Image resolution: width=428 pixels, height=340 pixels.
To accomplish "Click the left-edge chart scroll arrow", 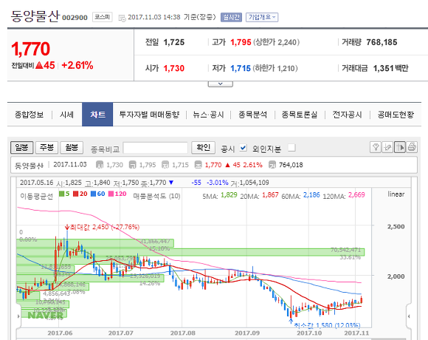I will (18, 316).
